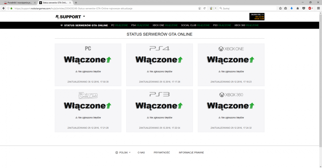Open the Adblock Plus dropdown arrow
Viewport: 322px width, 168px height.
[x=312, y=8]
